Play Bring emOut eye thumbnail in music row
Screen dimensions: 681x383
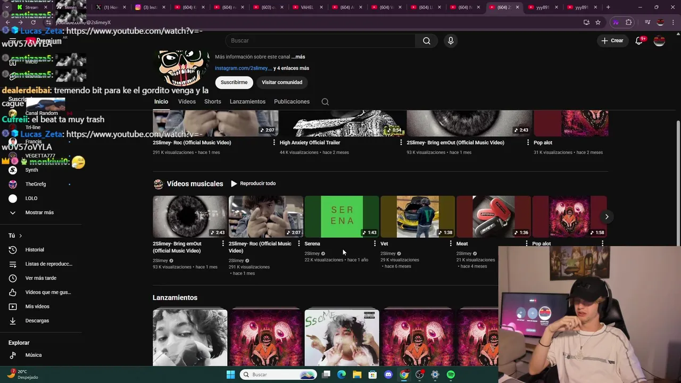(x=190, y=217)
